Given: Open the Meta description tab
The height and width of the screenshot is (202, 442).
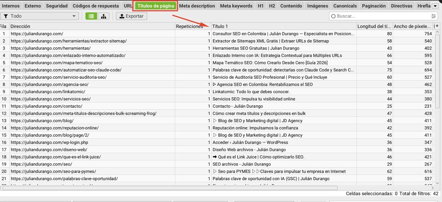Looking at the screenshot, I should tap(197, 6).
